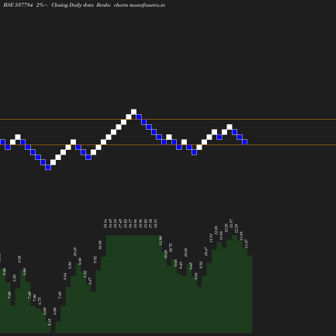Click the 10.75 price label

coord(171,248)
